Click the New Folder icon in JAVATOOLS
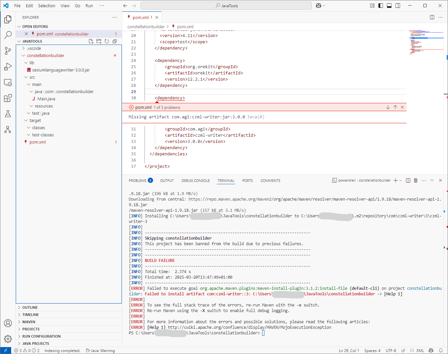 [x=99, y=41]
